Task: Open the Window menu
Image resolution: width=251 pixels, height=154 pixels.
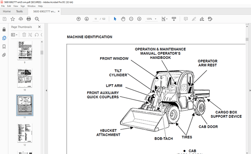Action: (32, 6)
